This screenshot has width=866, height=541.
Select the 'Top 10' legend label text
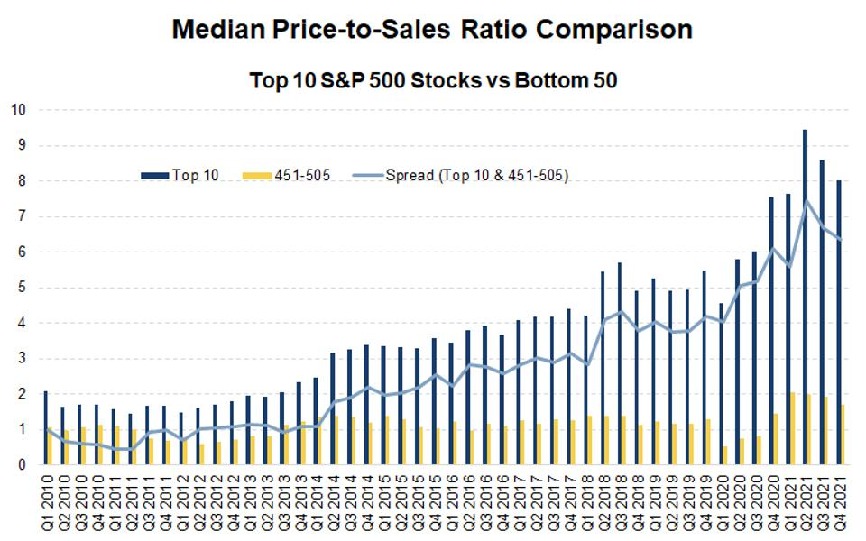click(195, 176)
